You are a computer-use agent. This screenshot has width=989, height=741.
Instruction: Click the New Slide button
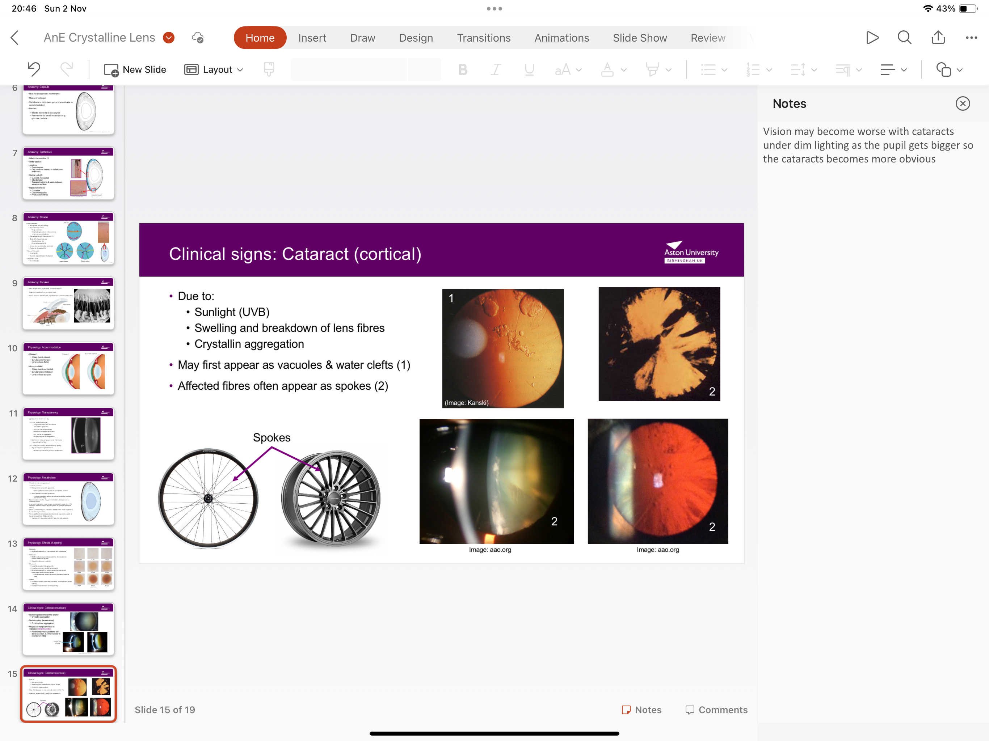coord(135,69)
